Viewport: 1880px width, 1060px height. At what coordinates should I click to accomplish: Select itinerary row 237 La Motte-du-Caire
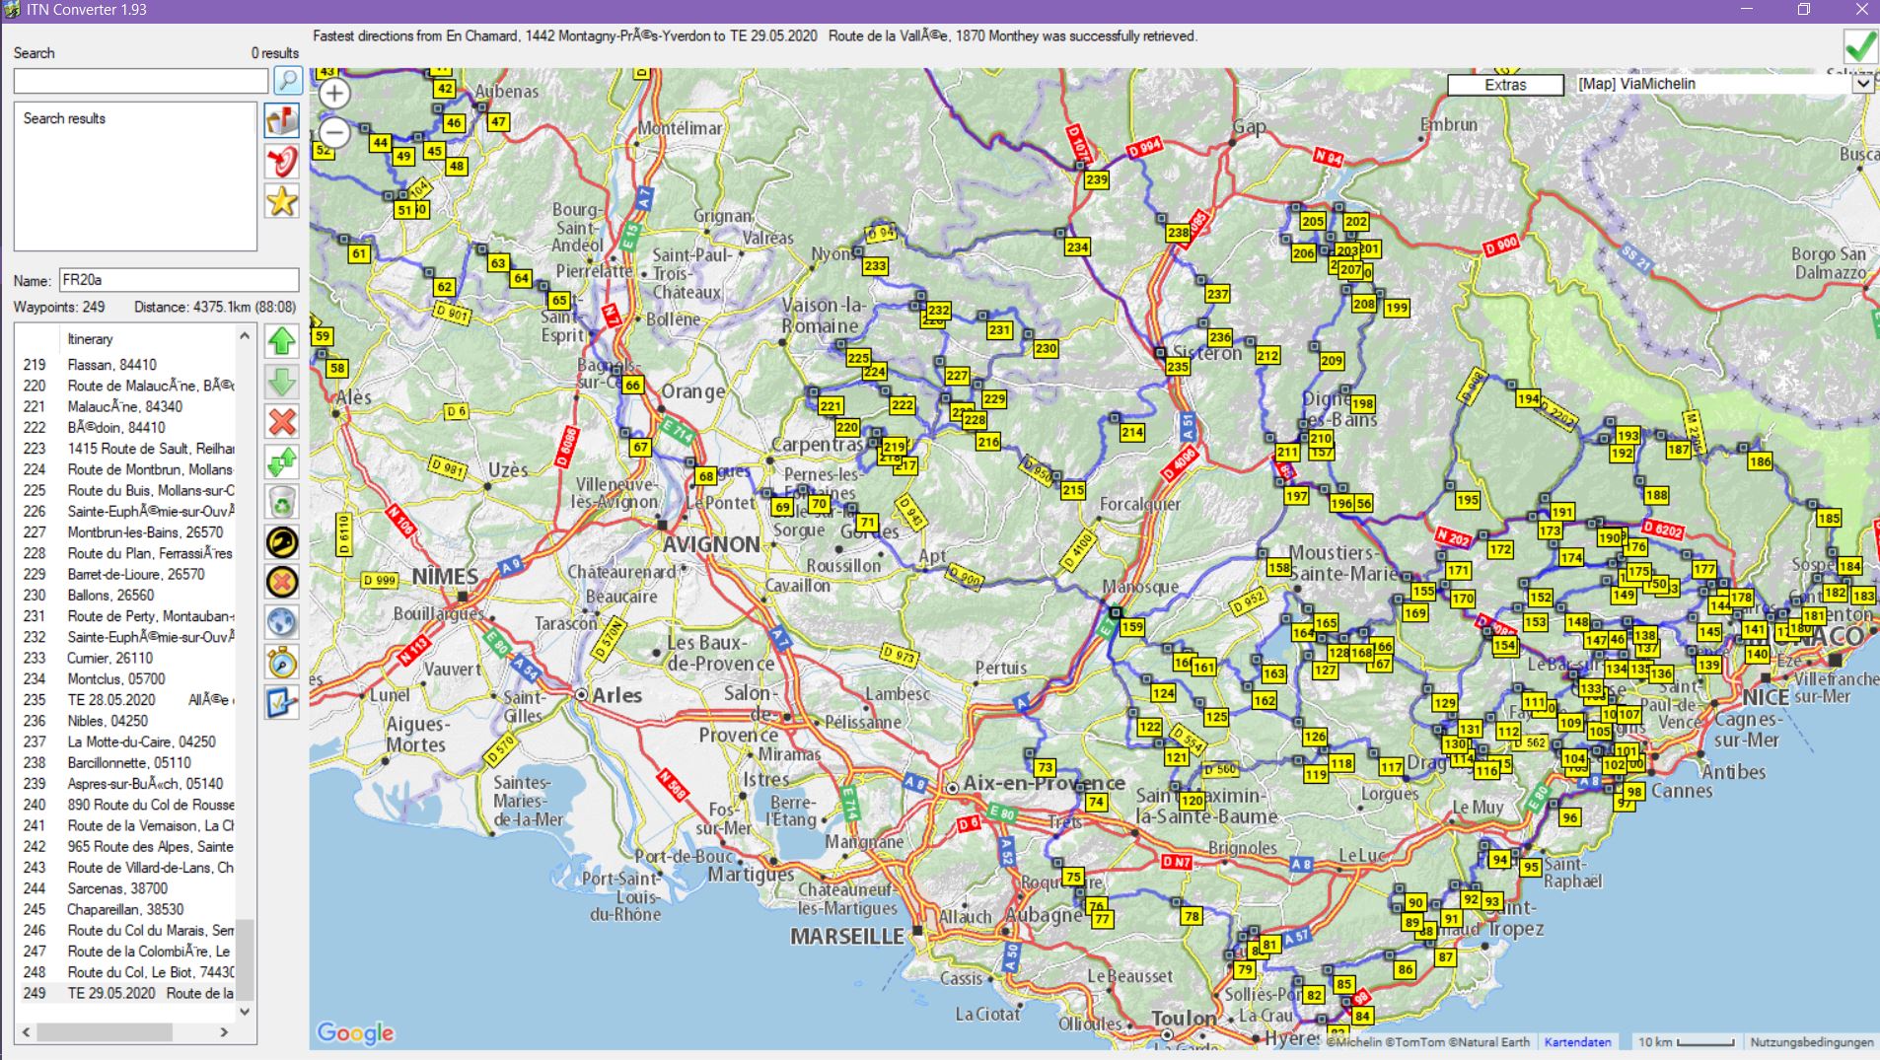pyautogui.click(x=126, y=742)
